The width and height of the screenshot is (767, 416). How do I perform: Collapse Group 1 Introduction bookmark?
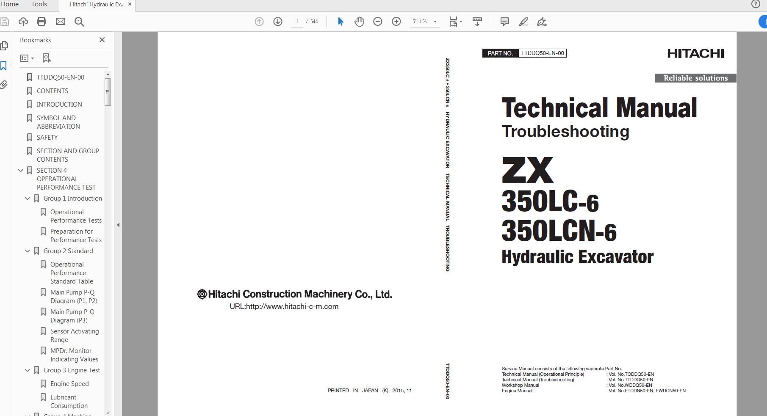[28, 198]
